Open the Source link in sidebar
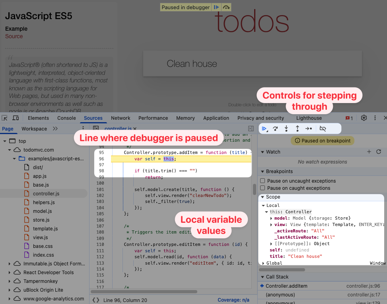 pyautogui.click(x=14, y=36)
